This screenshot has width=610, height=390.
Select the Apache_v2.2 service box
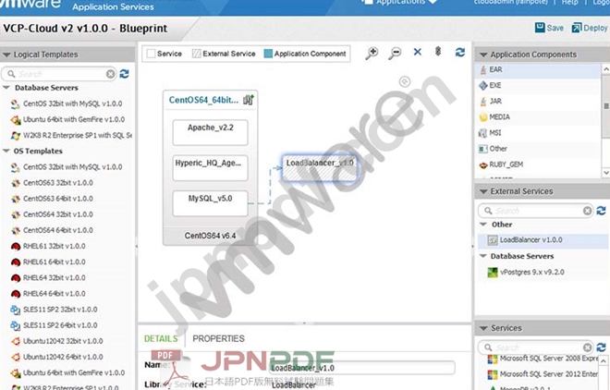(210, 132)
